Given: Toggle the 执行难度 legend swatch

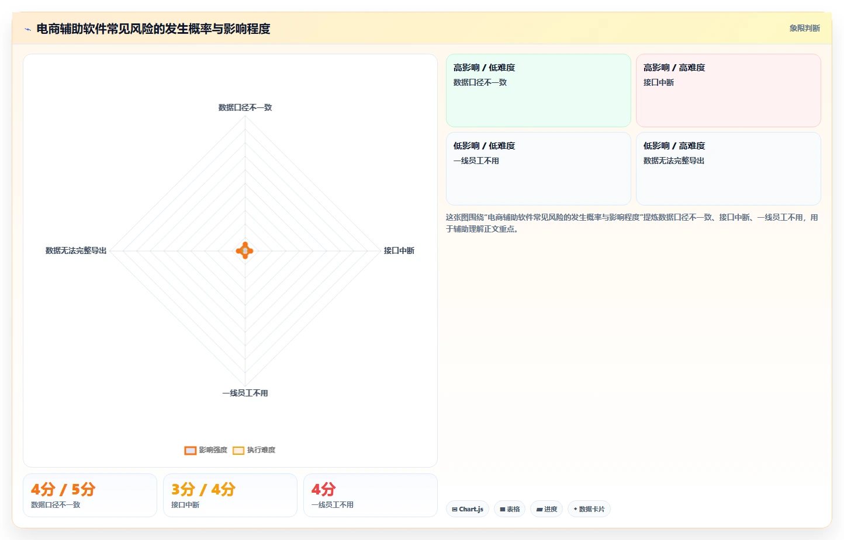Looking at the screenshot, I should (238, 450).
